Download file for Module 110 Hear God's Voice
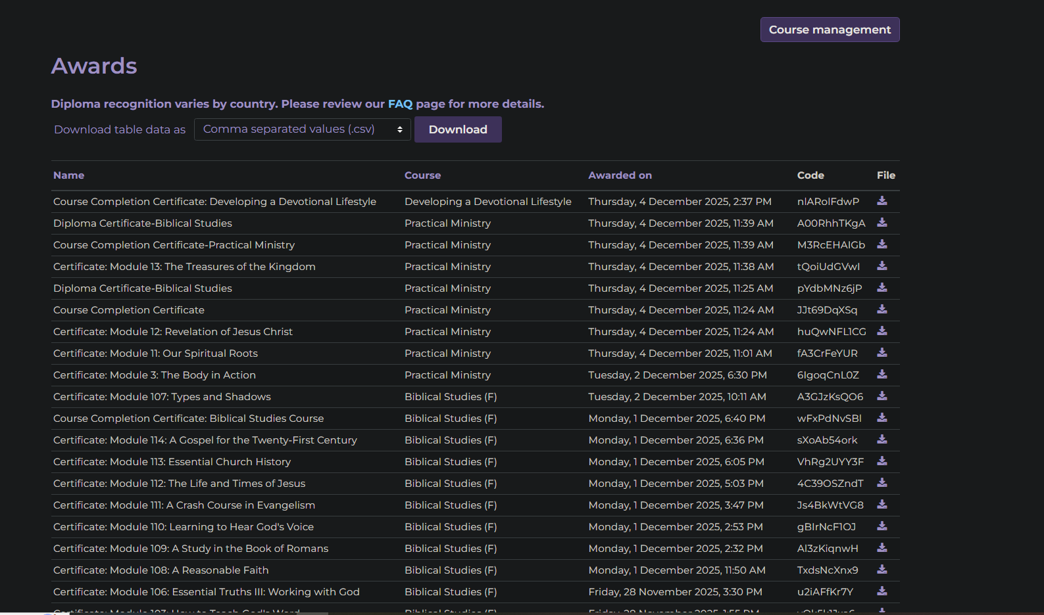This screenshot has height=615, width=1044. pos(882,526)
